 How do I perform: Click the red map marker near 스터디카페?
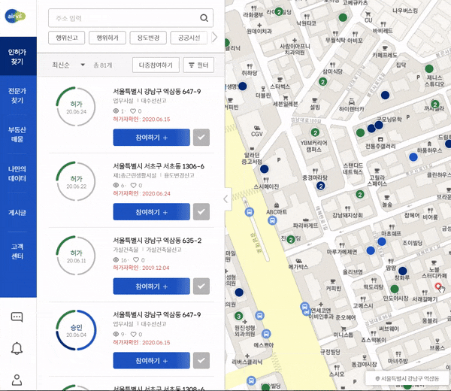[x=437, y=286]
